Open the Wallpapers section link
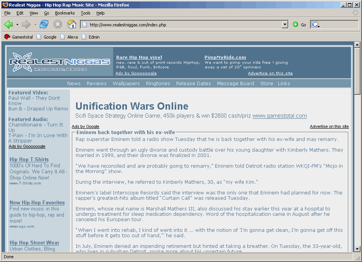 (126, 83)
